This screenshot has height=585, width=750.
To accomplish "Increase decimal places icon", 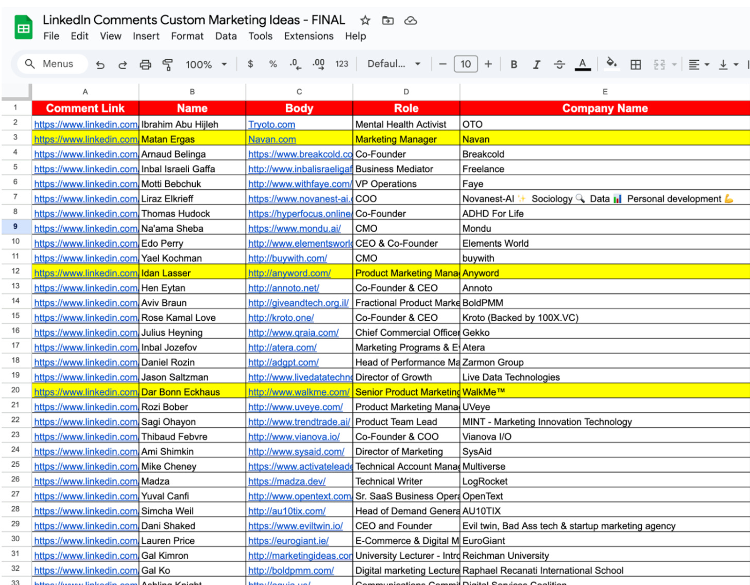I will pyautogui.click(x=319, y=64).
